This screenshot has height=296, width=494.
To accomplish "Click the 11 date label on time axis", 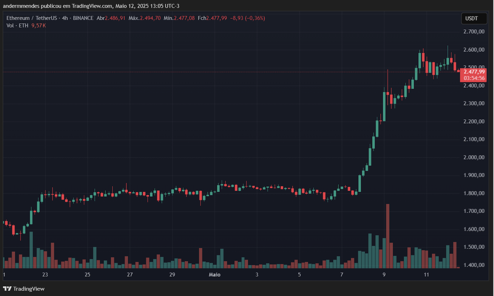I will 426,275.
